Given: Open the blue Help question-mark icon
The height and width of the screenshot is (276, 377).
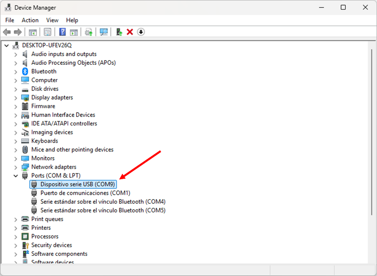Looking at the screenshot, I should [x=63, y=32].
